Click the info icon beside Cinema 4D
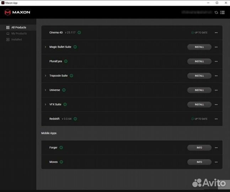The width and height of the screenshot is (230, 192). pos(79,33)
